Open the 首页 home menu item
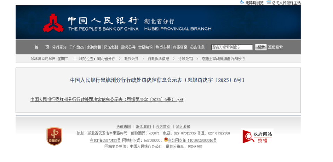 (42, 47)
